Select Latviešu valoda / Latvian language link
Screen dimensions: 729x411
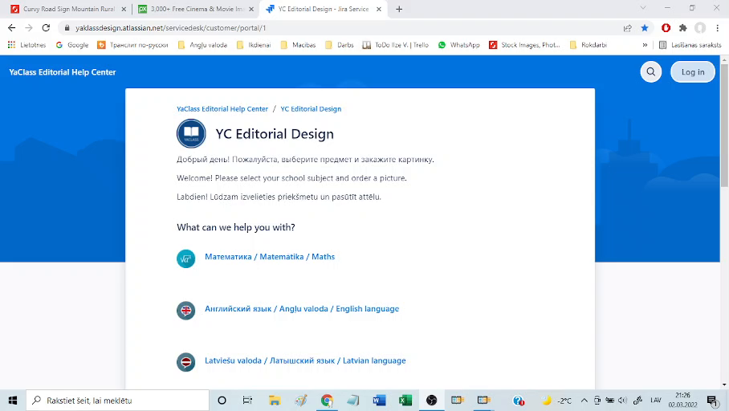(x=305, y=361)
